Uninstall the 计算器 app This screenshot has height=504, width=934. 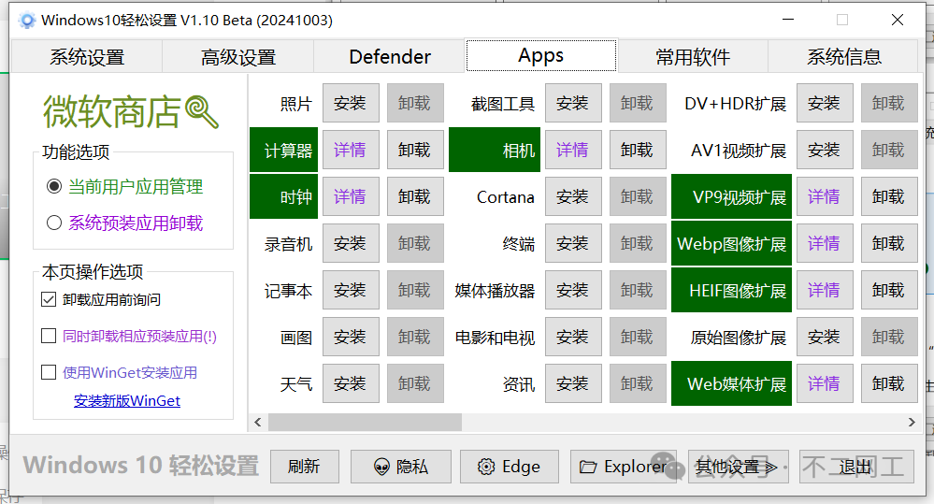415,150
